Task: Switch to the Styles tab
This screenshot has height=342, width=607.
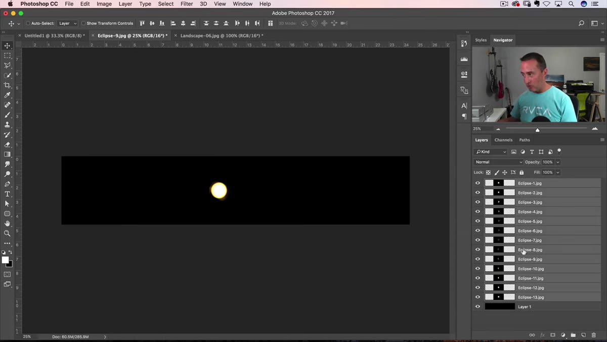Action: click(481, 40)
